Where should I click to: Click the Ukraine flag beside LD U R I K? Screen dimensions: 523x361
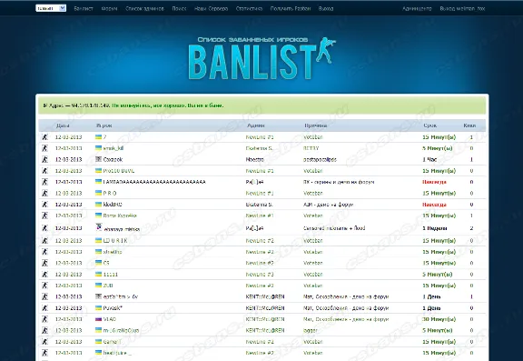pos(98,240)
